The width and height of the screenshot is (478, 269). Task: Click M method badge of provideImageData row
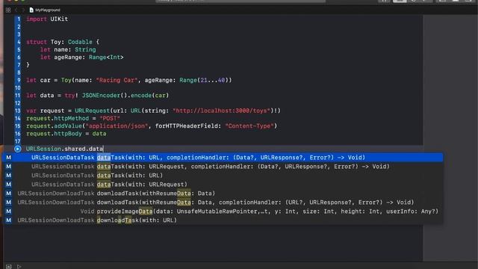[x=8, y=211]
